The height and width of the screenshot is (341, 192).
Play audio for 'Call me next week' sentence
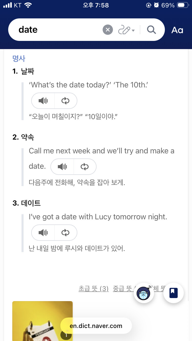coord(62,167)
